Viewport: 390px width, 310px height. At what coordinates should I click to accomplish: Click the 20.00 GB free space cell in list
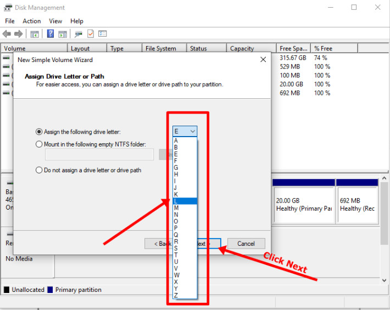pyautogui.click(x=291, y=84)
